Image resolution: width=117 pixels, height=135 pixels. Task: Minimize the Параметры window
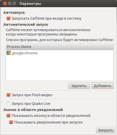(x=9, y=4)
